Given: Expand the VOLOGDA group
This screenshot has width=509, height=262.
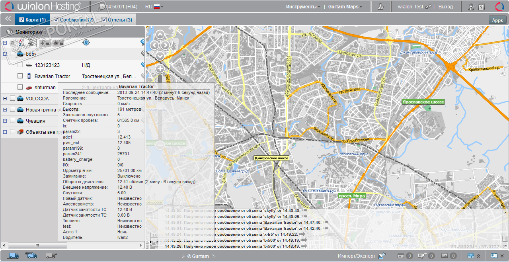Looking at the screenshot, I should [5, 98].
